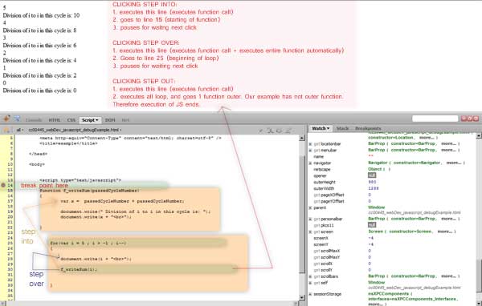Click the watch panel scroll-up arrow
The height and width of the screenshot is (306, 482).
point(479,135)
